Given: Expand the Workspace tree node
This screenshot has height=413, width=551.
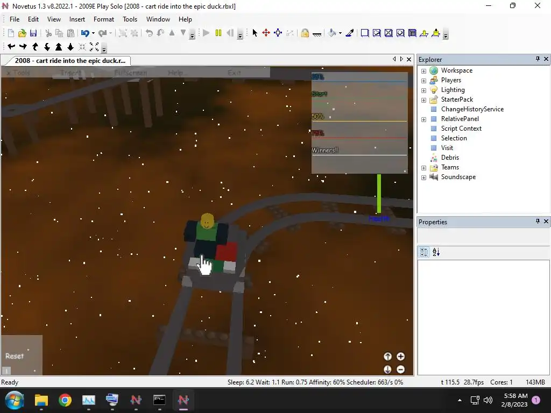Looking at the screenshot, I should point(424,71).
